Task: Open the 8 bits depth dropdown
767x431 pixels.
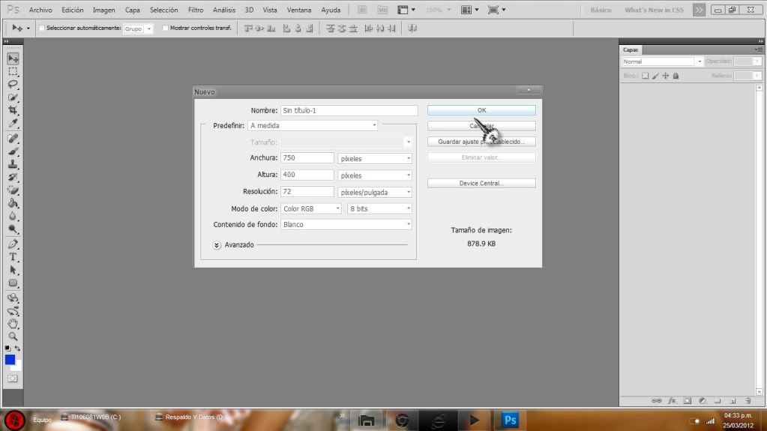Action: point(379,208)
